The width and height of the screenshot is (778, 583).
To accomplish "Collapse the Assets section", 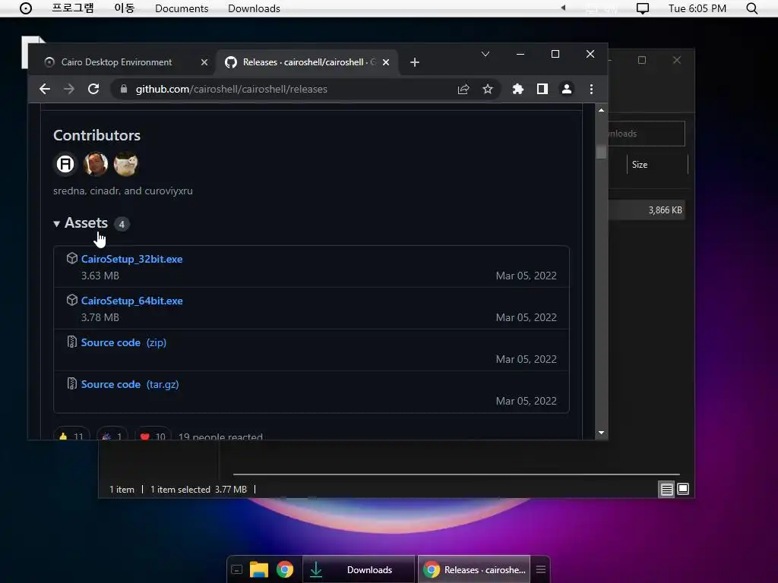I will (81, 223).
